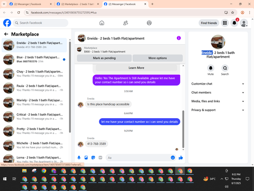Open the Friends icon in top navigation

[125, 23]
